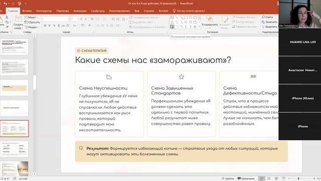Switch to Reading view icon
Screen dimensions: 321x181
[276, 178]
